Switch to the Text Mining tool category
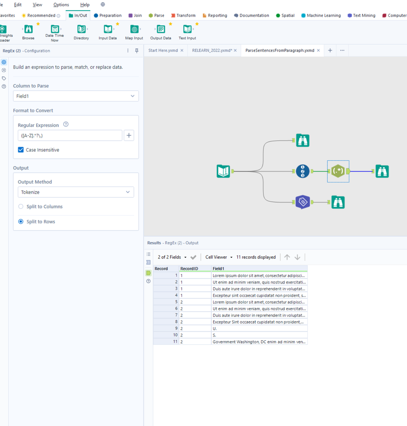The height and width of the screenshot is (426, 407). coord(361,15)
